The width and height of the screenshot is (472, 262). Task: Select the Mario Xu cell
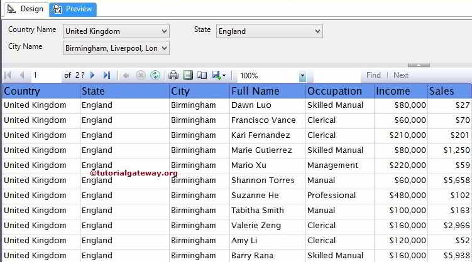pyautogui.click(x=268, y=165)
